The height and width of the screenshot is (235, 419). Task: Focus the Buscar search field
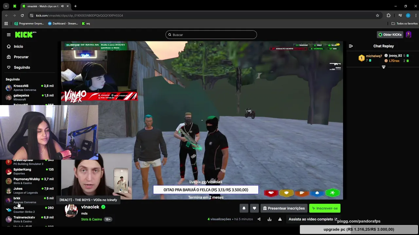211,35
